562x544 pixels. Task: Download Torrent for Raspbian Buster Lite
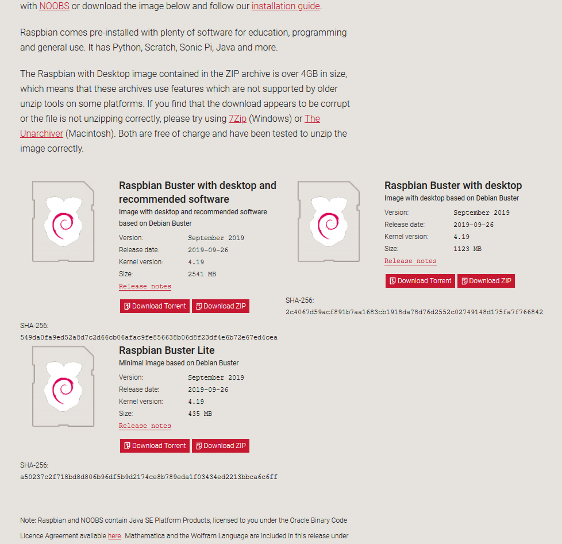(155, 446)
